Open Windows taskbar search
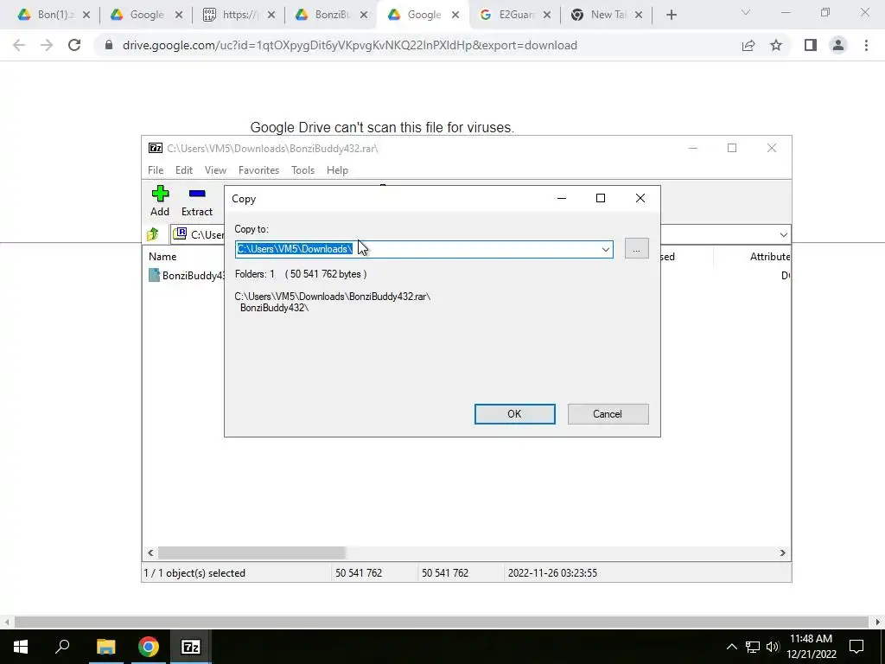Screen dimensions: 885x664 point(62,647)
